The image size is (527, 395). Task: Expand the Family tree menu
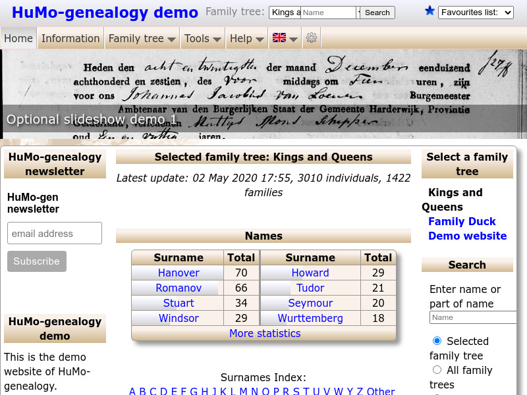pyautogui.click(x=142, y=38)
